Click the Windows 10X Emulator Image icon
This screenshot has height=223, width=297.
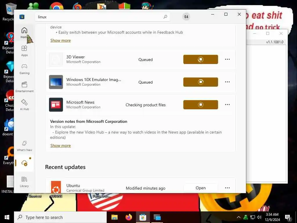point(56,82)
